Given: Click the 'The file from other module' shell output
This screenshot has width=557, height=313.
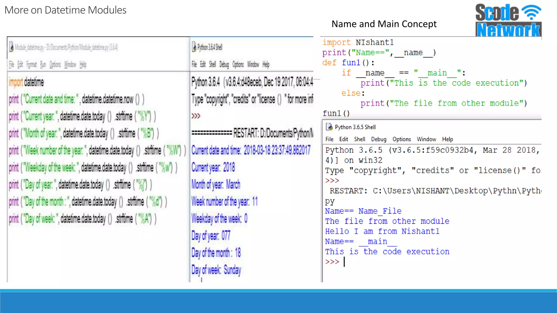Looking at the screenshot, I should click(x=387, y=221).
